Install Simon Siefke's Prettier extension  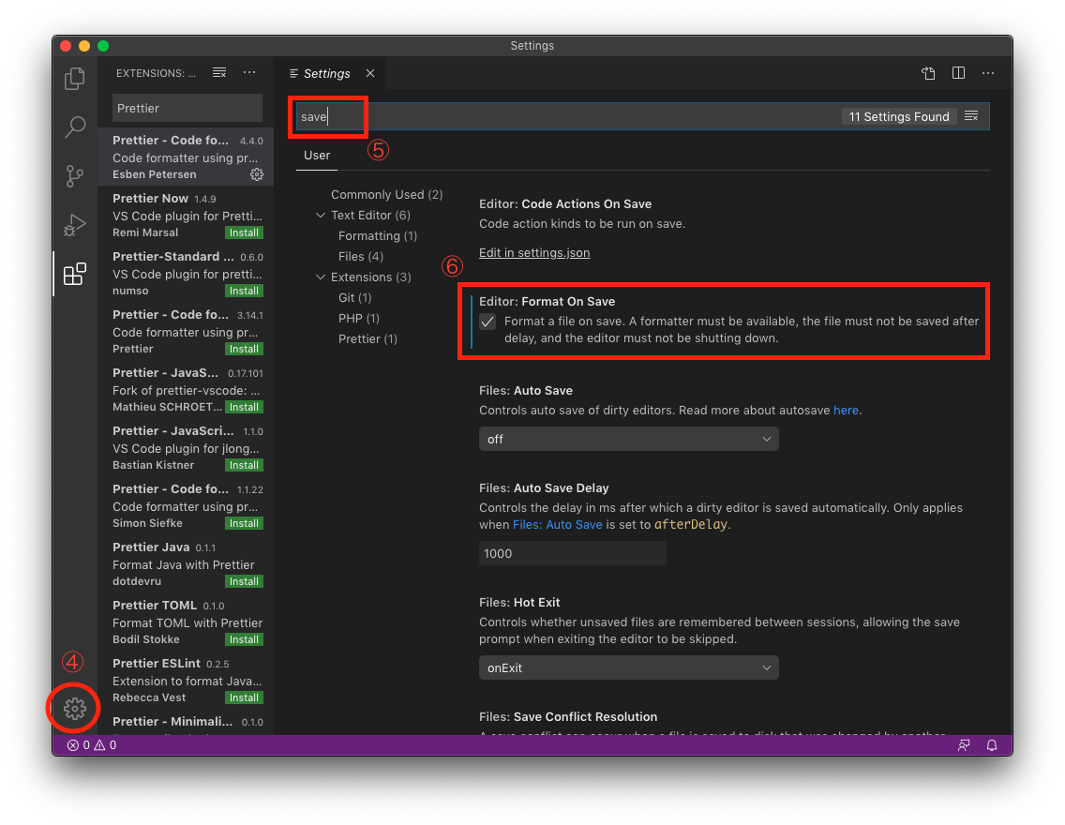(244, 523)
